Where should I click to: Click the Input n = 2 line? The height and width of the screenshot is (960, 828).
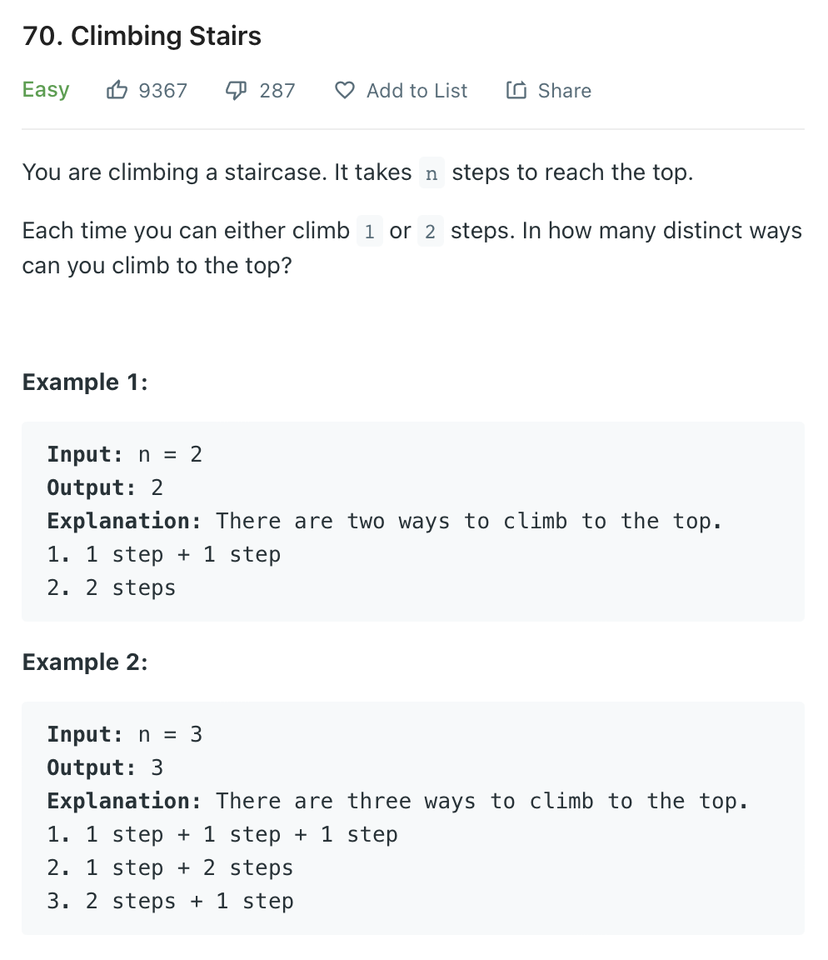[x=125, y=454]
